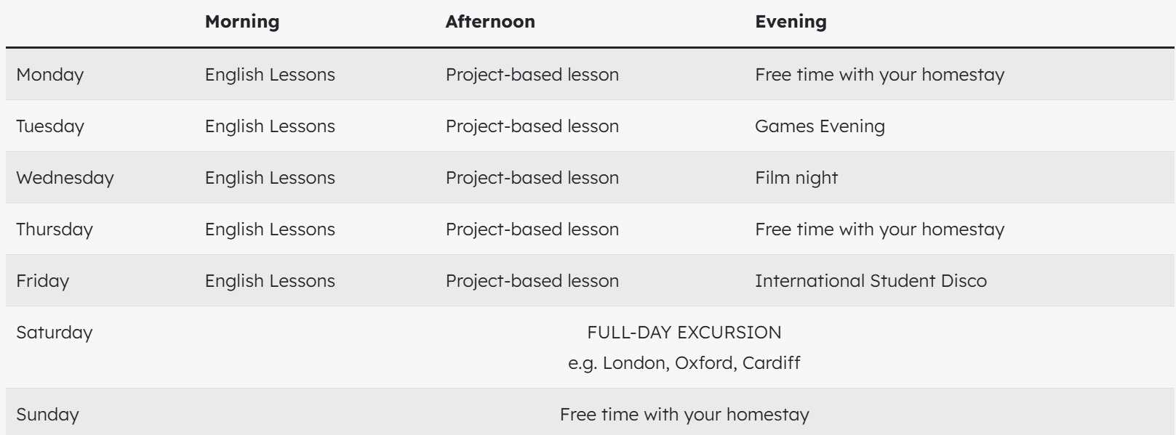
Task: Select the Friday row label
Action: coord(43,281)
